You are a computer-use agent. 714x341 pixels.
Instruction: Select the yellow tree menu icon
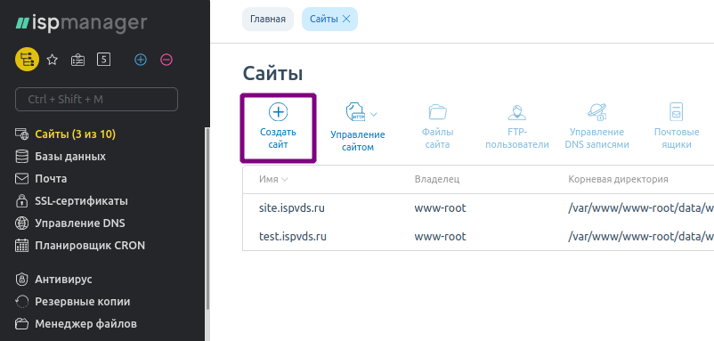click(28, 60)
